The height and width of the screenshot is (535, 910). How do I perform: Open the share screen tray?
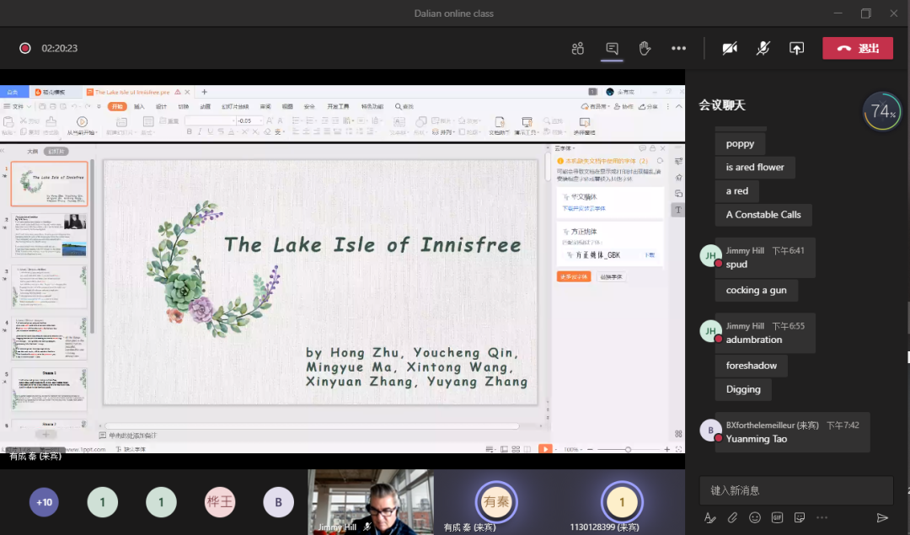click(x=796, y=48)
